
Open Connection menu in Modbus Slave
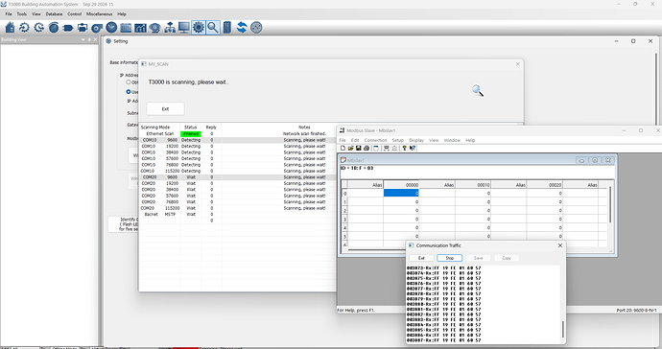(375, 140)
